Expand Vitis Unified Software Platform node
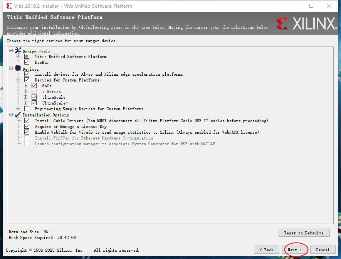This screenshot has height=259, width=341. click(x=18, y=56)
